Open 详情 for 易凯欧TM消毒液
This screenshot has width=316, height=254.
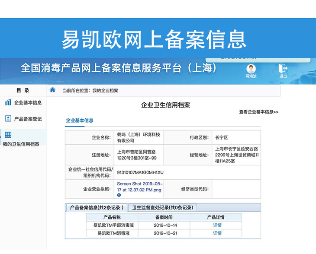click(x=217, y=233)
